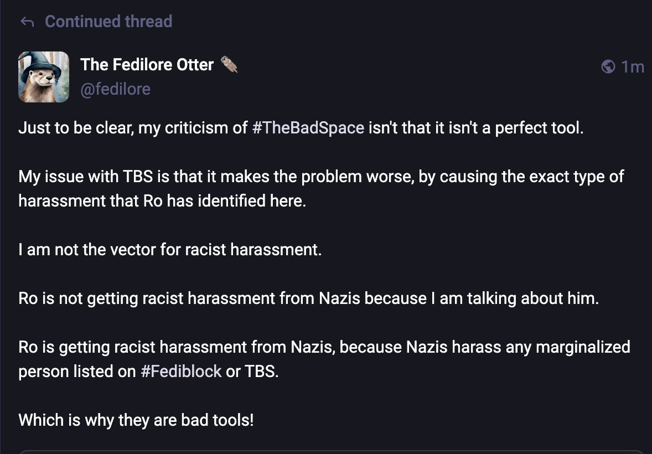Click The Fedilore Otter display name
Screen dimensions: 652x454
point(147,65)
